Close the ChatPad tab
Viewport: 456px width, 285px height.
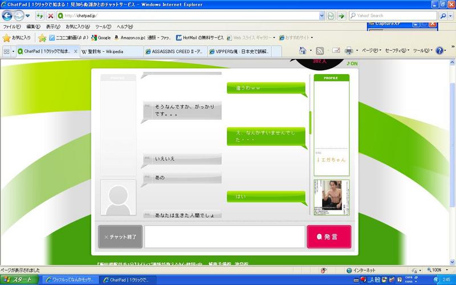(x=76, y=51)
